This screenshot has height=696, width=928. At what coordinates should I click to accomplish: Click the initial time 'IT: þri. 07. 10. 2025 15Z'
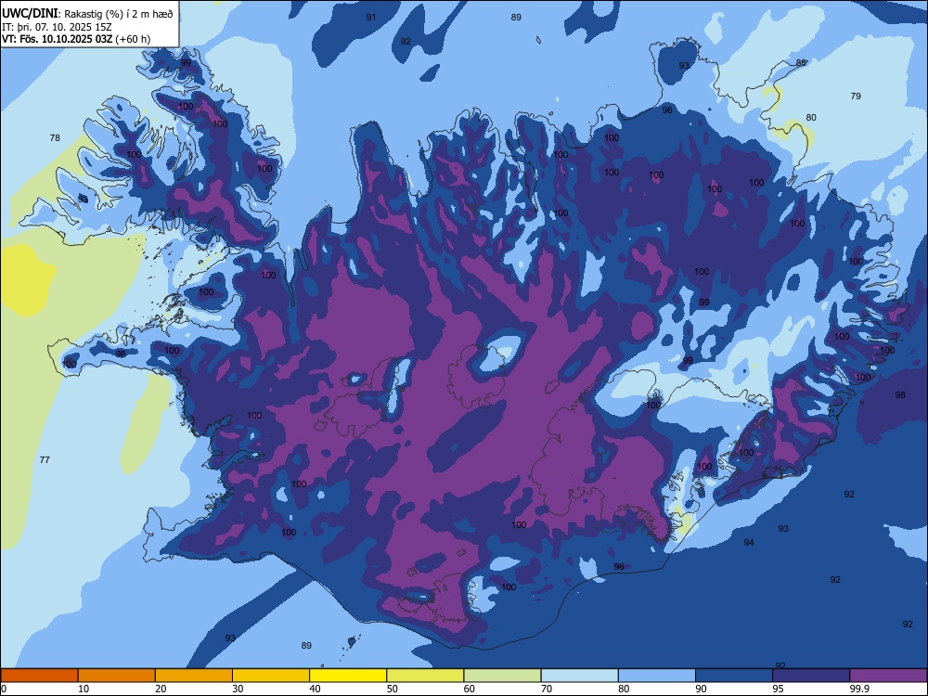57,27
